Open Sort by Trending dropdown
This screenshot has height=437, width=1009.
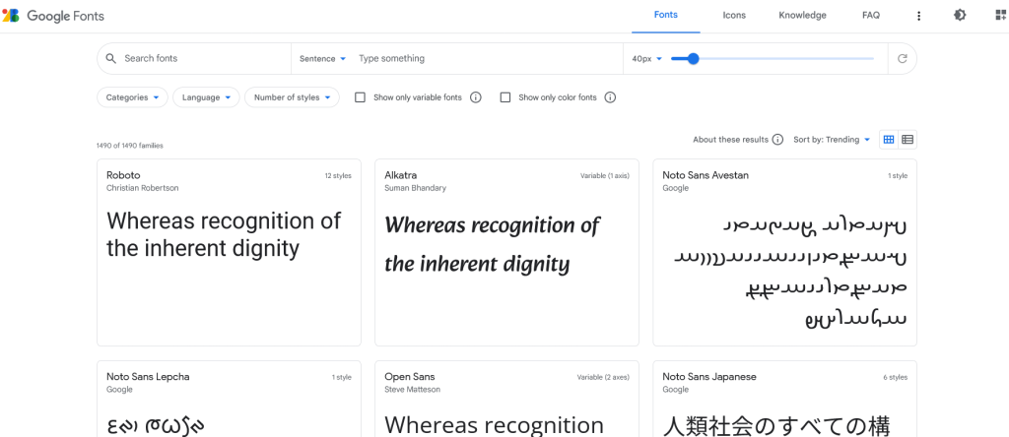[832, 140]
